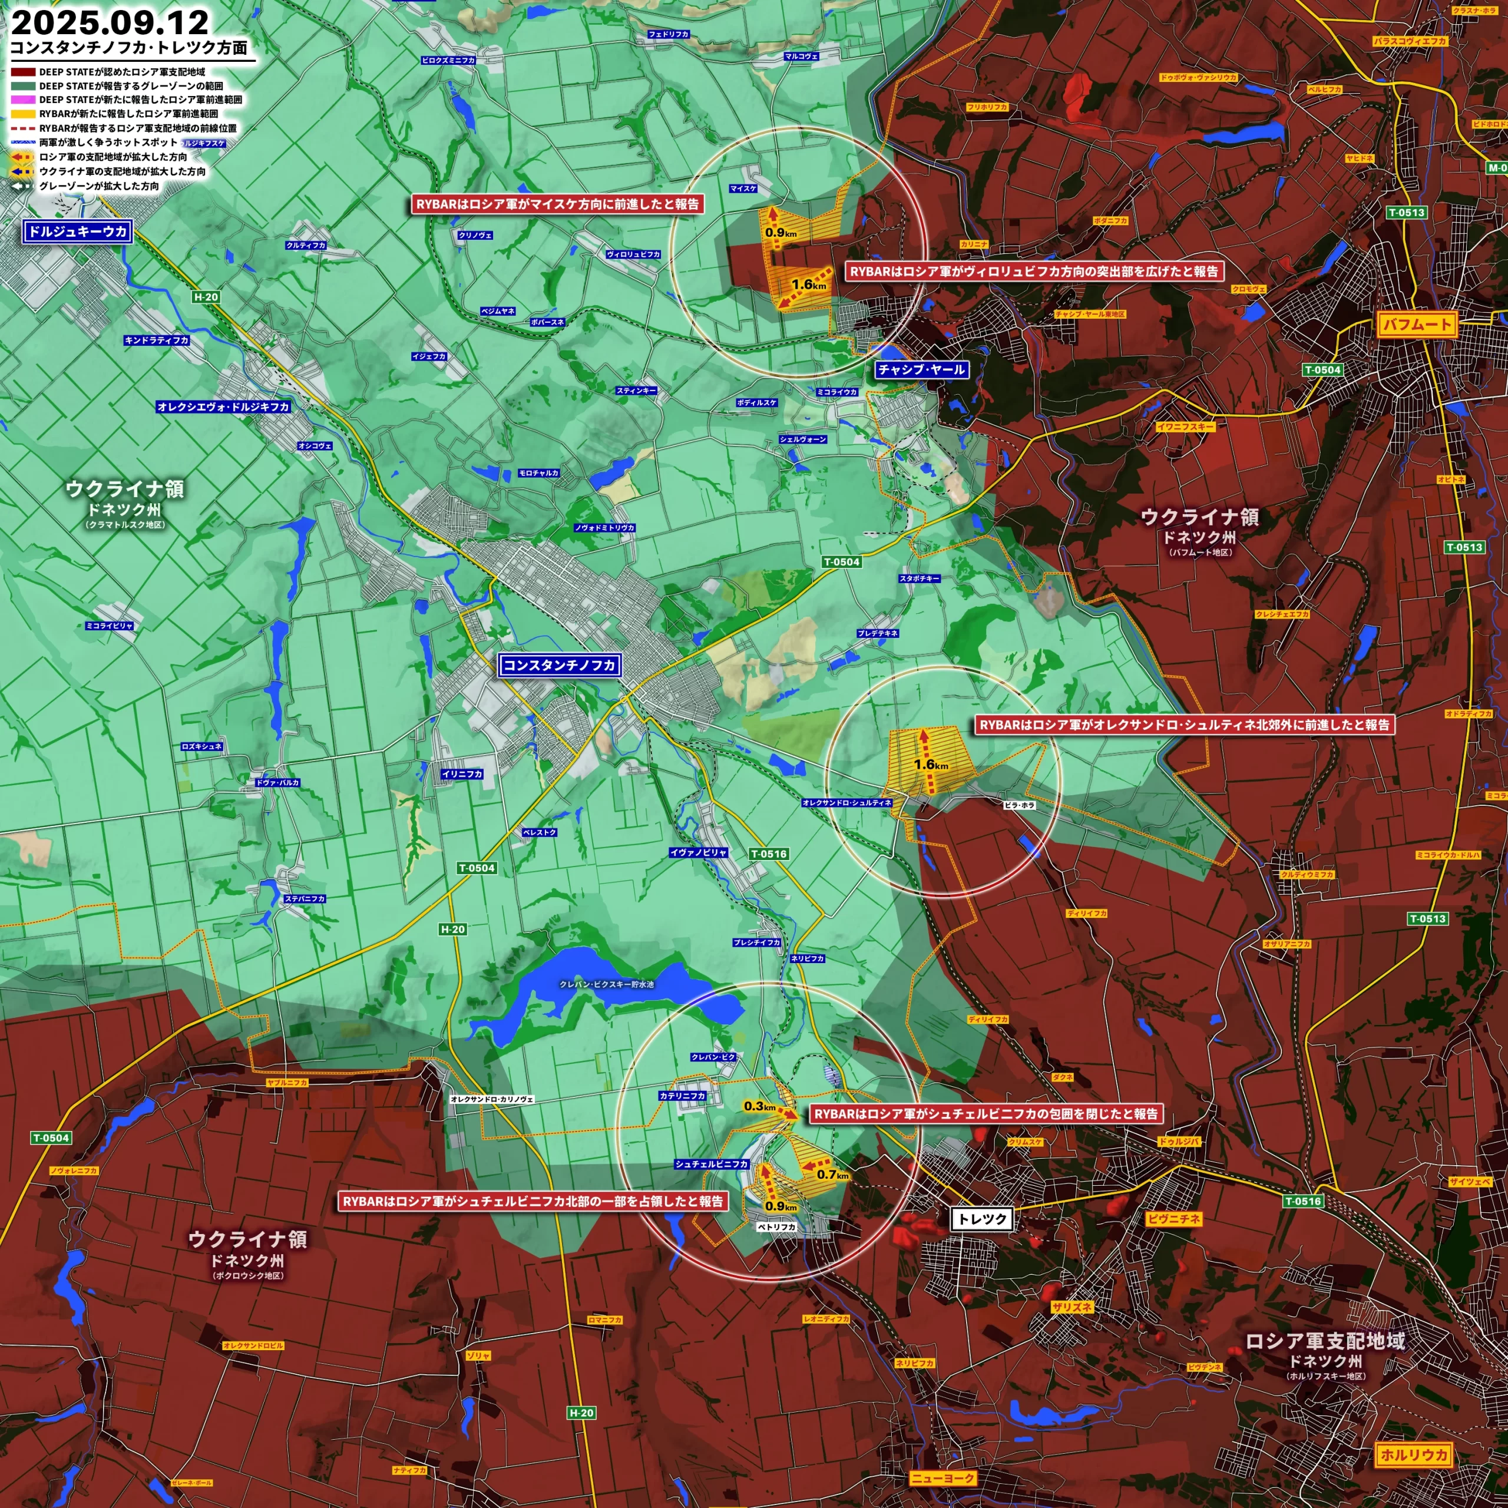
Task: Click the コンスタンチノフカ city label
Action: coord(560,665)
